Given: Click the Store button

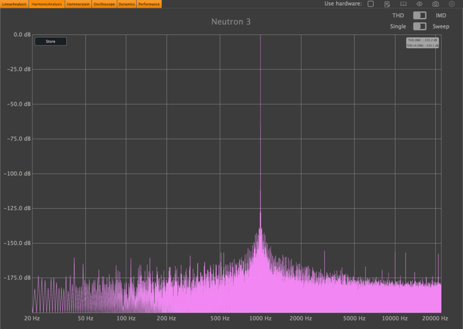Looking at the screenshot, I should click(x=50, y=42).
